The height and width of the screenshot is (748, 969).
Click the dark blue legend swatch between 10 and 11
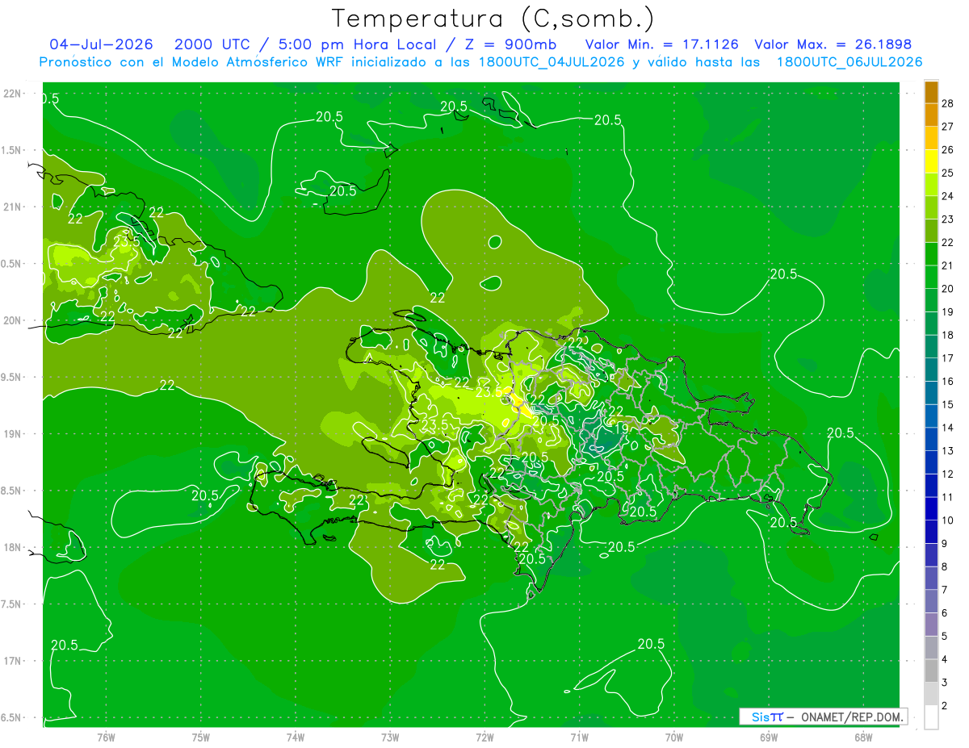point(931,509)
